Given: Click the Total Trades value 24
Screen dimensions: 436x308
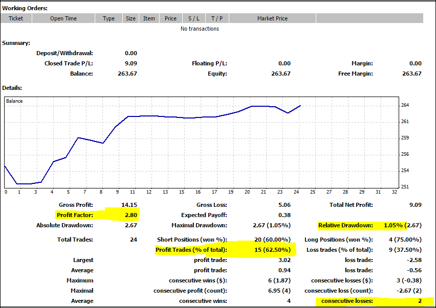Looking at the screenshot, I should click(133, 240).
